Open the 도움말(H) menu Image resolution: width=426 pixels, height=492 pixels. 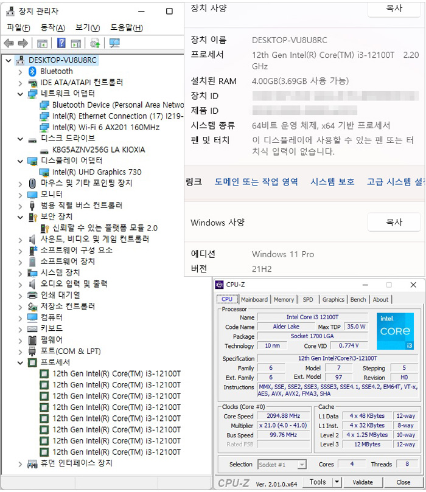[x=127, y=28]
